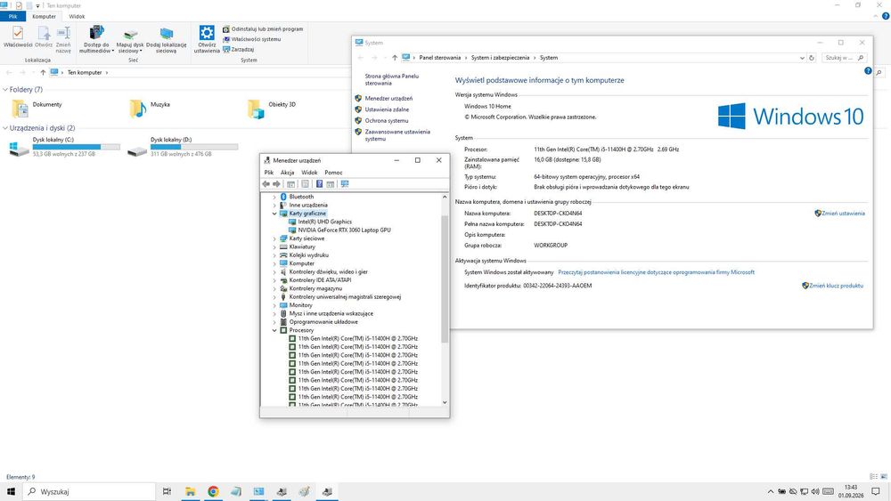
Task: Select Dysk lokalny (D:) drive
Action: (x=183, y=147)
